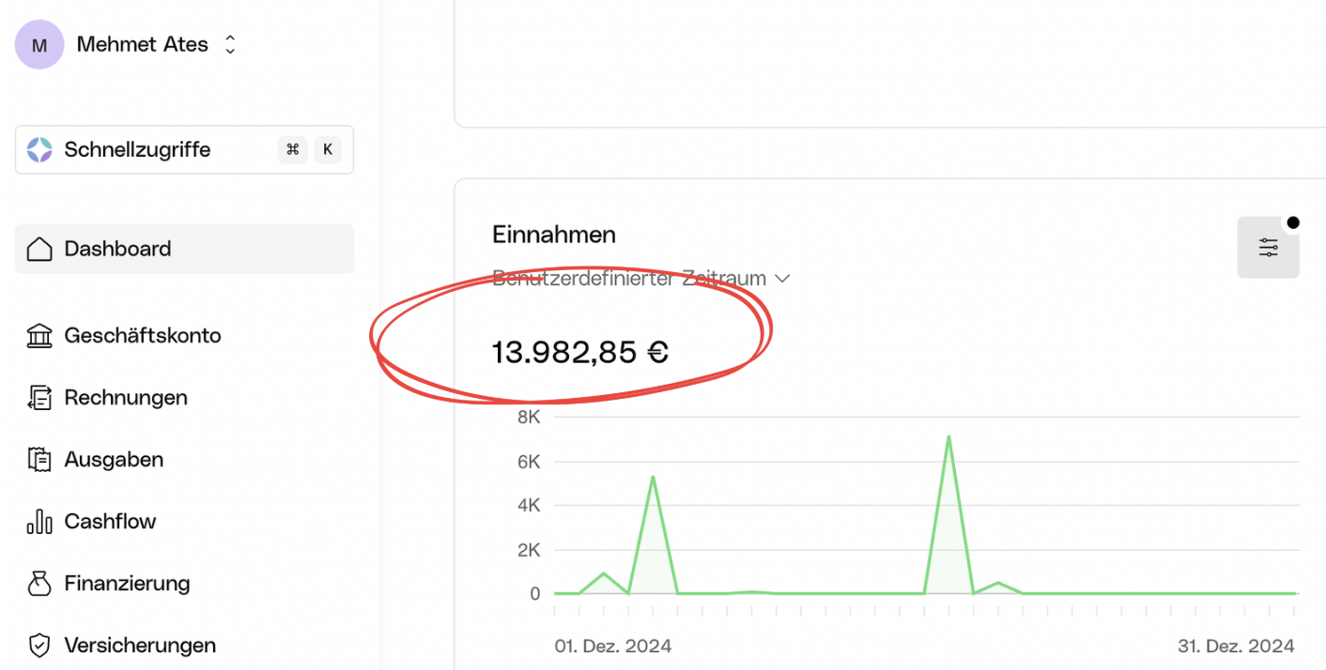Expand account switcher beside Mehmet Ates
This screenshot has width=1326, height=670.
coord(230,45)
